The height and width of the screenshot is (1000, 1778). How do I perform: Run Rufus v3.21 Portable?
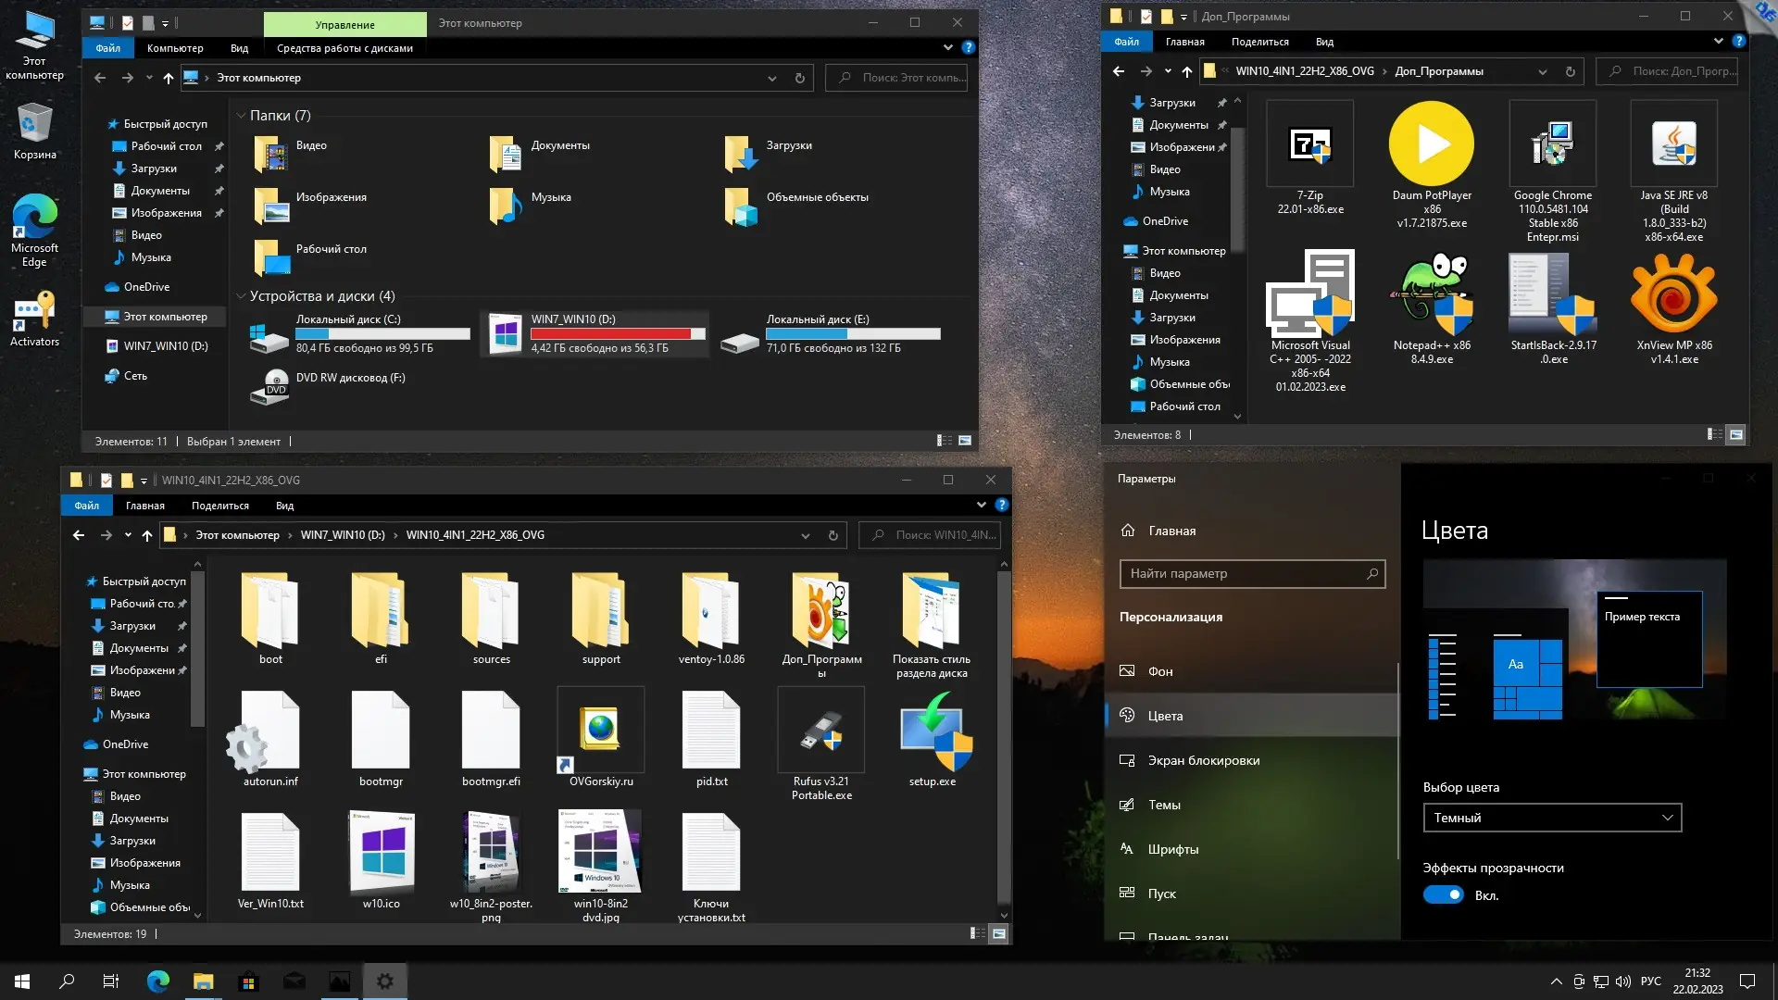820,730
